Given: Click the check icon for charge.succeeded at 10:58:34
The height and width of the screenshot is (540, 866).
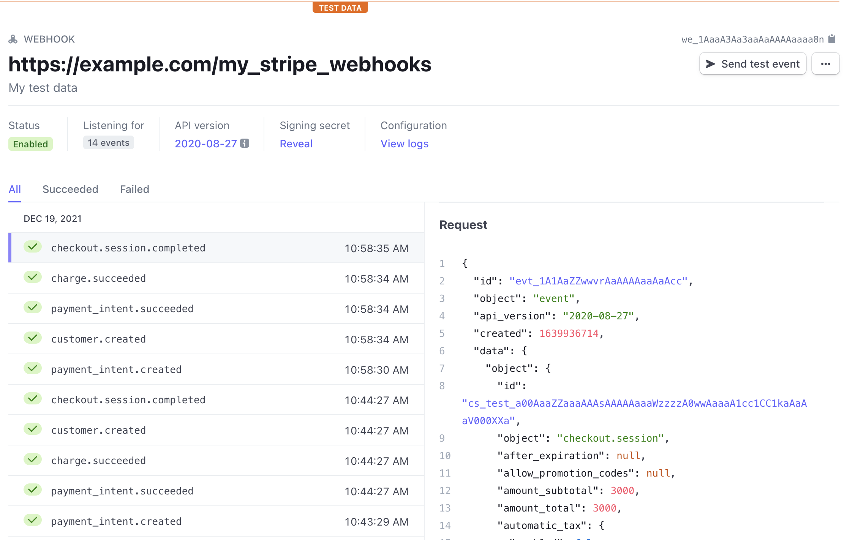Looking at the screenshot, I should (33, 277).
